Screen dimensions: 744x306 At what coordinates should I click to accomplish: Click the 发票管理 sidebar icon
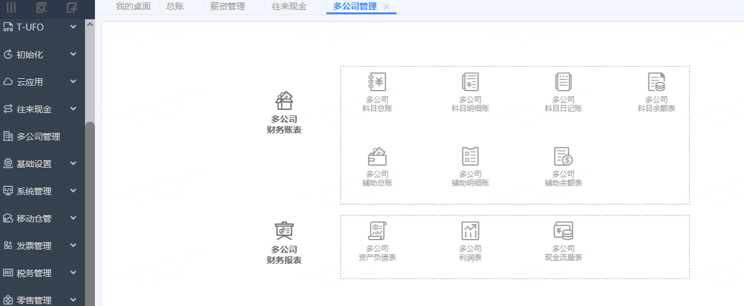tap(7, 246)
